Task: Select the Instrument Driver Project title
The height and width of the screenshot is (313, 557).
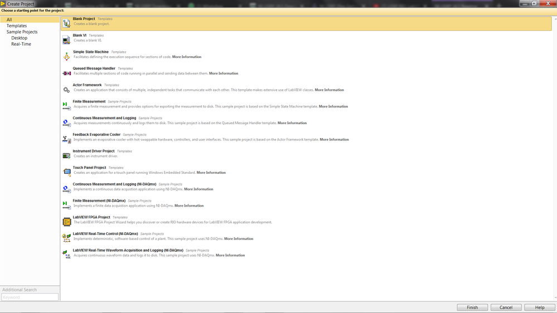Action: click(x=94, y=151)
